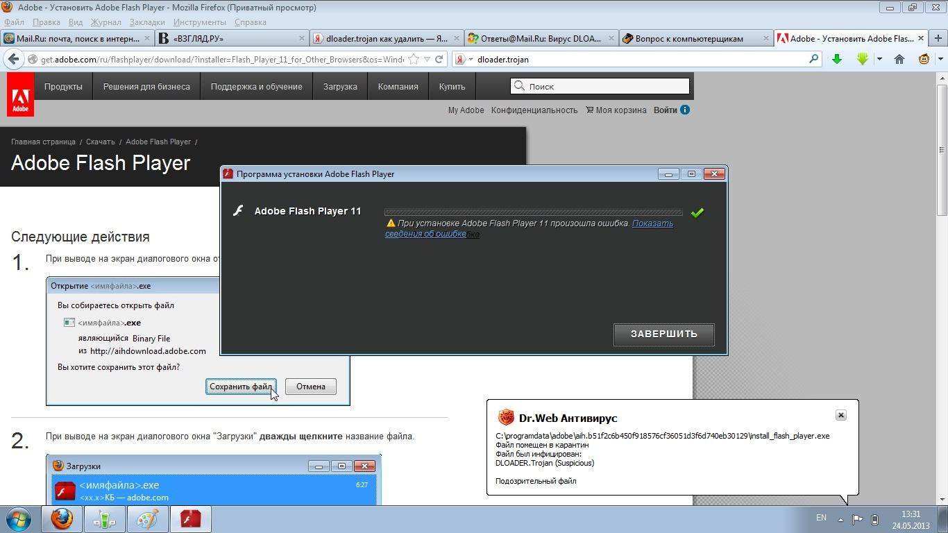
Task: Show hidden tray icons arrow
Action: (x=841, y=519)
